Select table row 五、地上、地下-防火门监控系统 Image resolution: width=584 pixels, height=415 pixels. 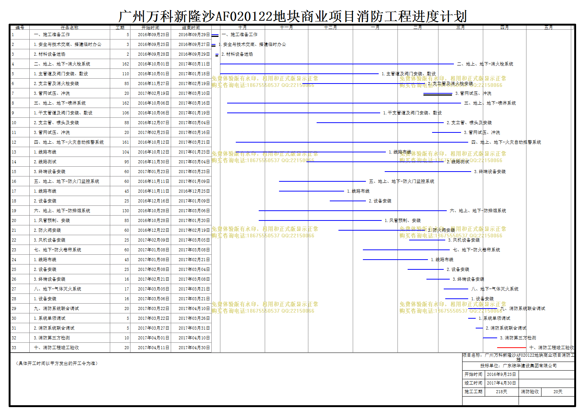pos(111,181)
